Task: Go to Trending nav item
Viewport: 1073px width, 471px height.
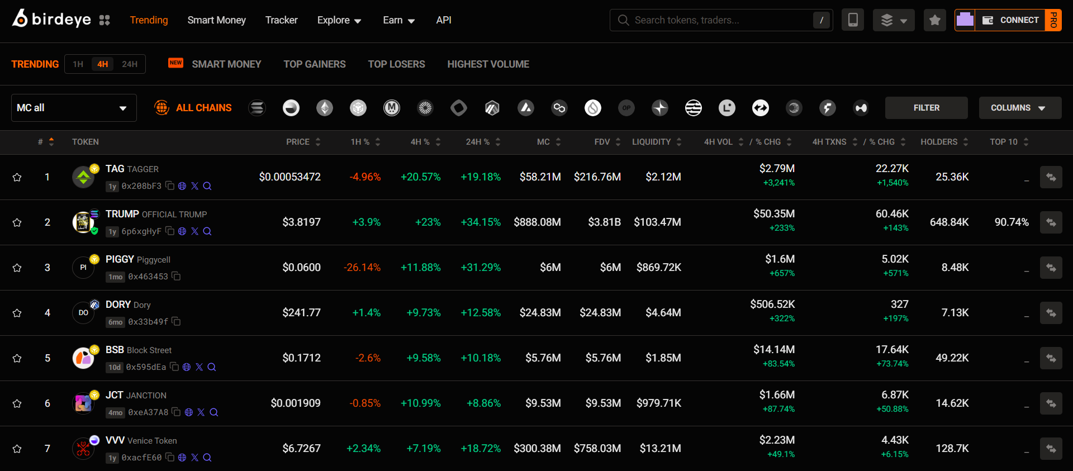Action: (x=149, y=20)
